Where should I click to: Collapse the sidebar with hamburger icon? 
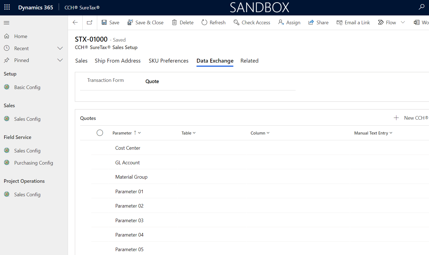pyautogui.click(x=7, y=23)
